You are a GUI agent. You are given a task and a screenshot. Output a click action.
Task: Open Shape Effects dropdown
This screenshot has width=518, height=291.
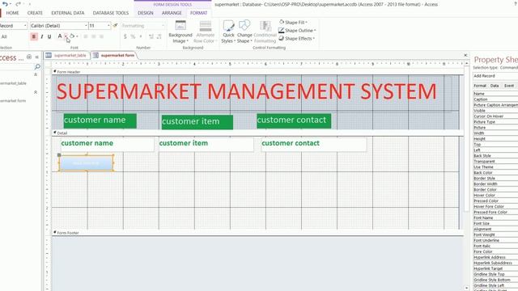[297, 39]
